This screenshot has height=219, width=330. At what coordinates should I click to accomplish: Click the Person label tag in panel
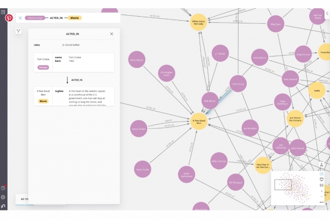click(x=43, y=67)
